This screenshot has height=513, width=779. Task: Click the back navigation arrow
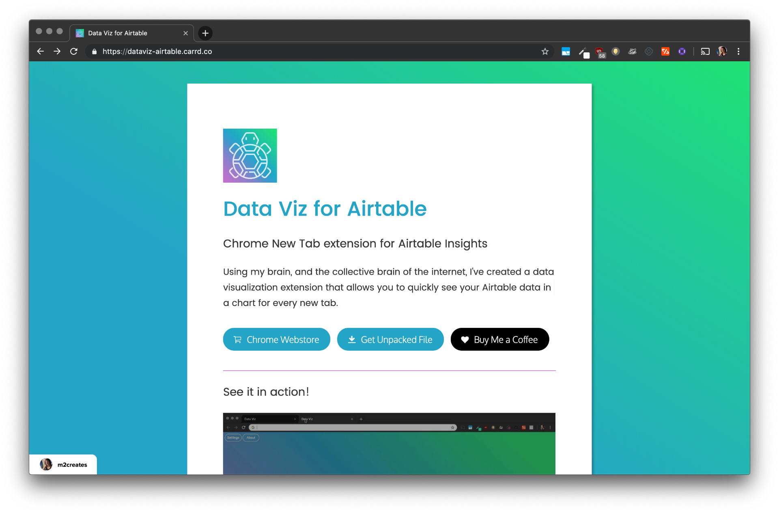(x=40, y=51)
